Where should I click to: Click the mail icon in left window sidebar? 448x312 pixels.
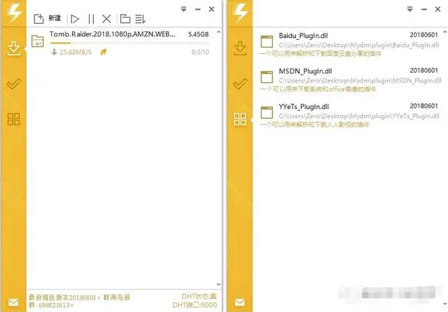click(x=13, y=302)
